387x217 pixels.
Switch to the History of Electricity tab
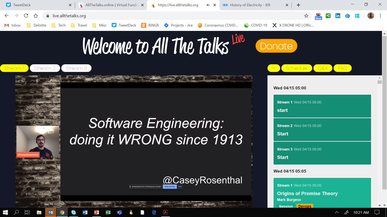(252, 5)
